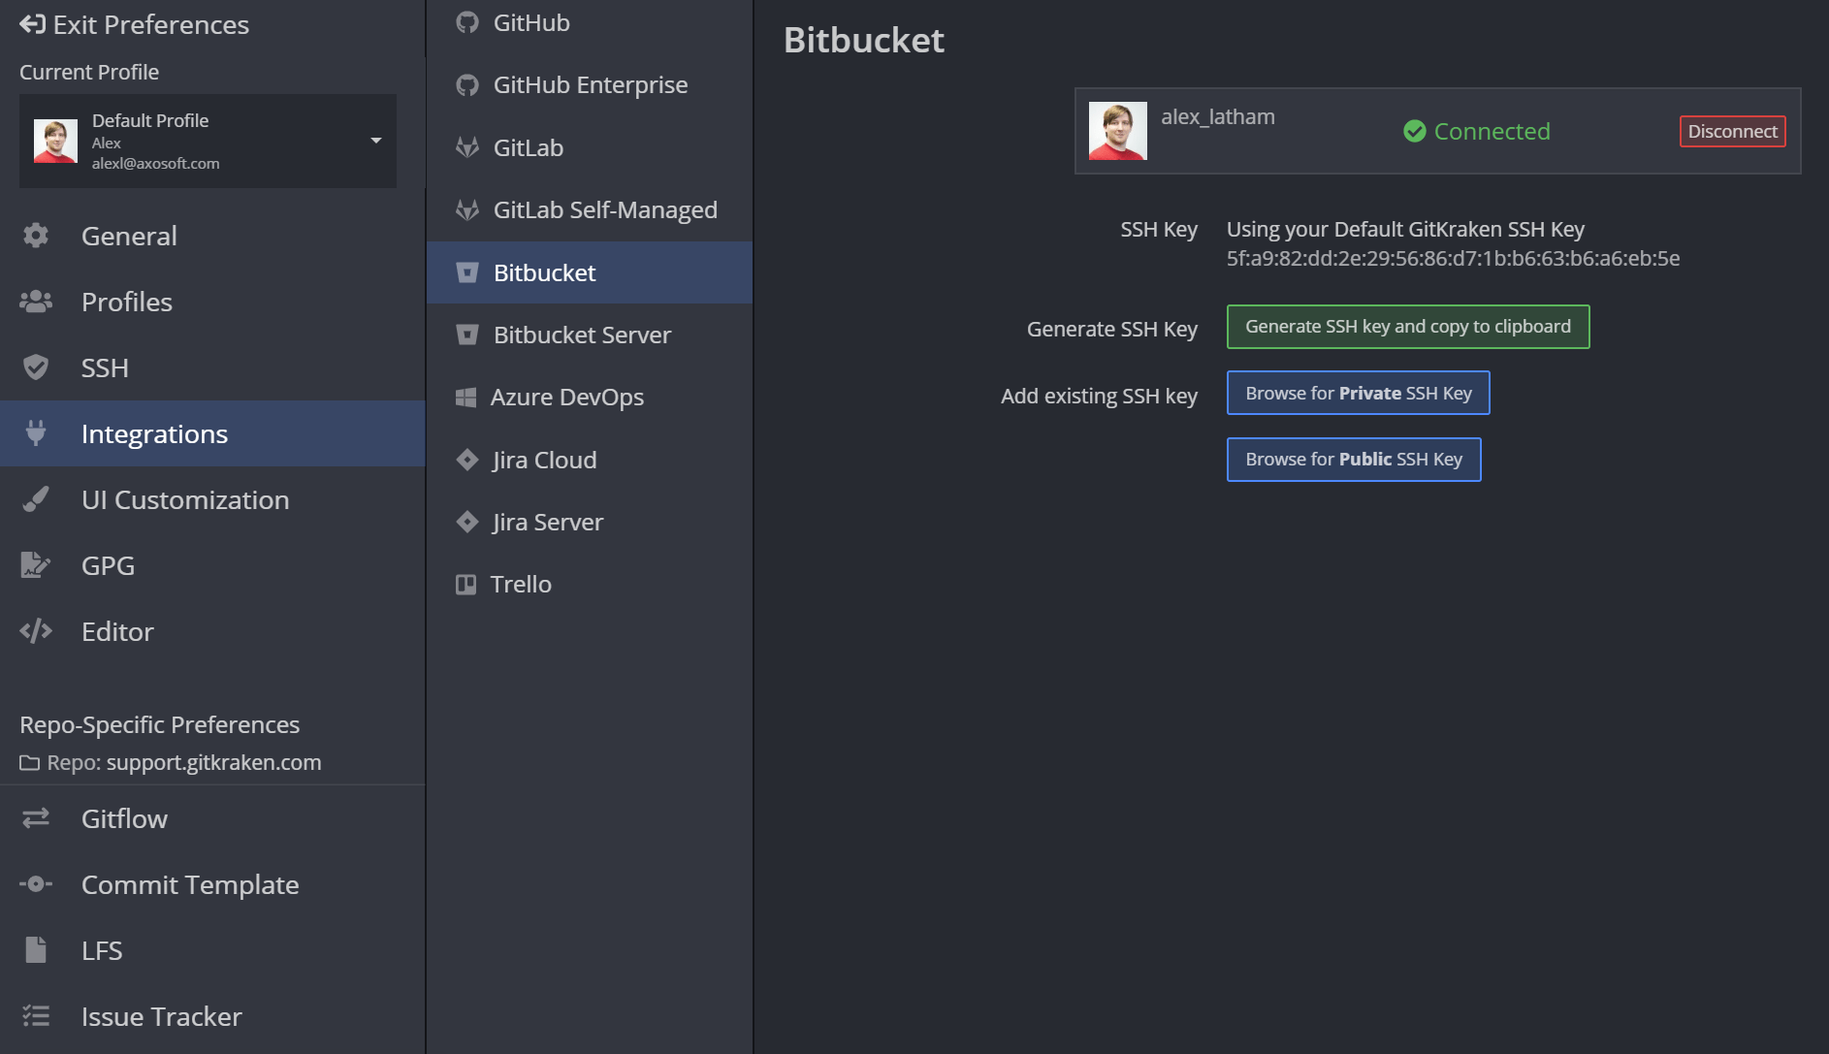Open Azure DevOps via its icon
This screenshot has width=1829, height=1054.
[467, 397]
